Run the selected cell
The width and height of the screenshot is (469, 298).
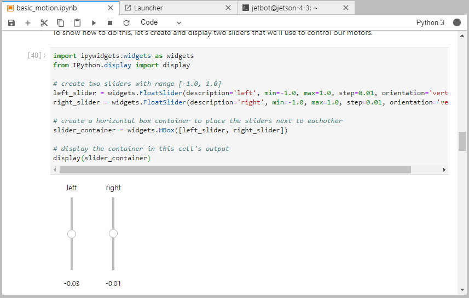click(94, 23)
